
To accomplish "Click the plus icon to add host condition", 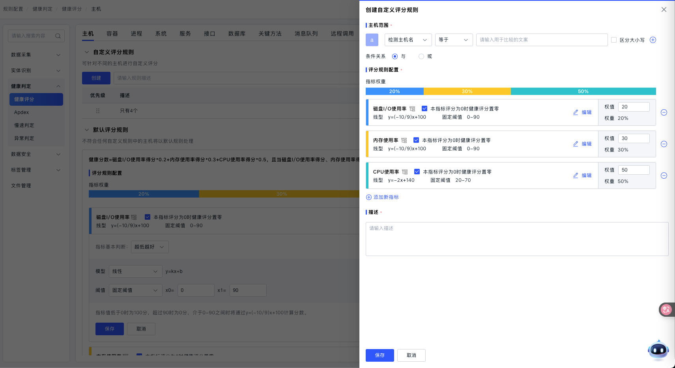I will point(653,40).
